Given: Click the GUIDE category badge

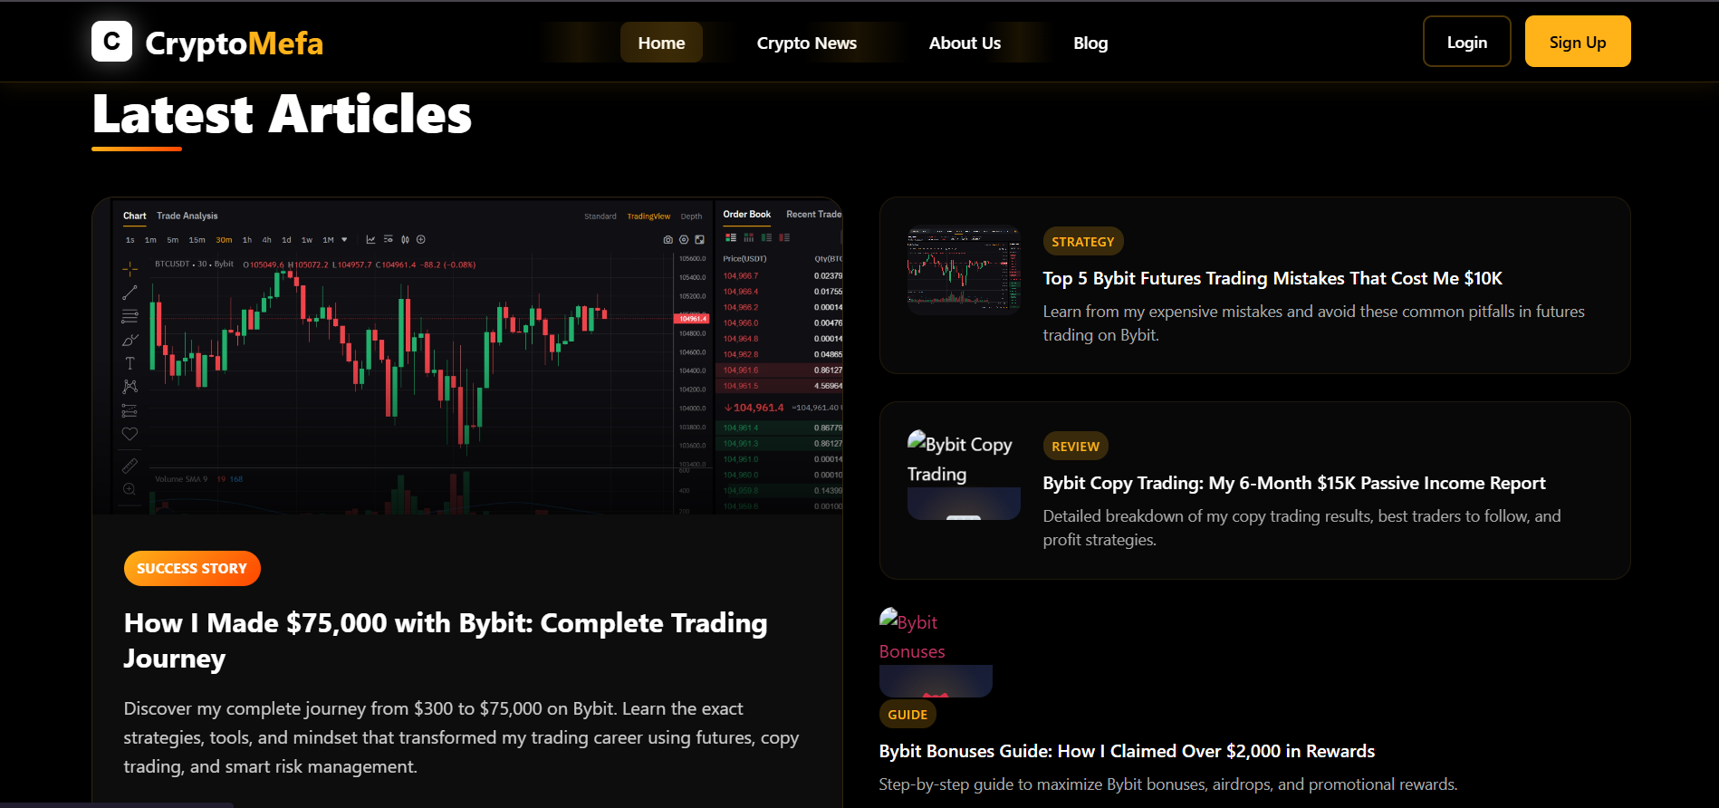Looking at the screenshot, I should [907, 714].
